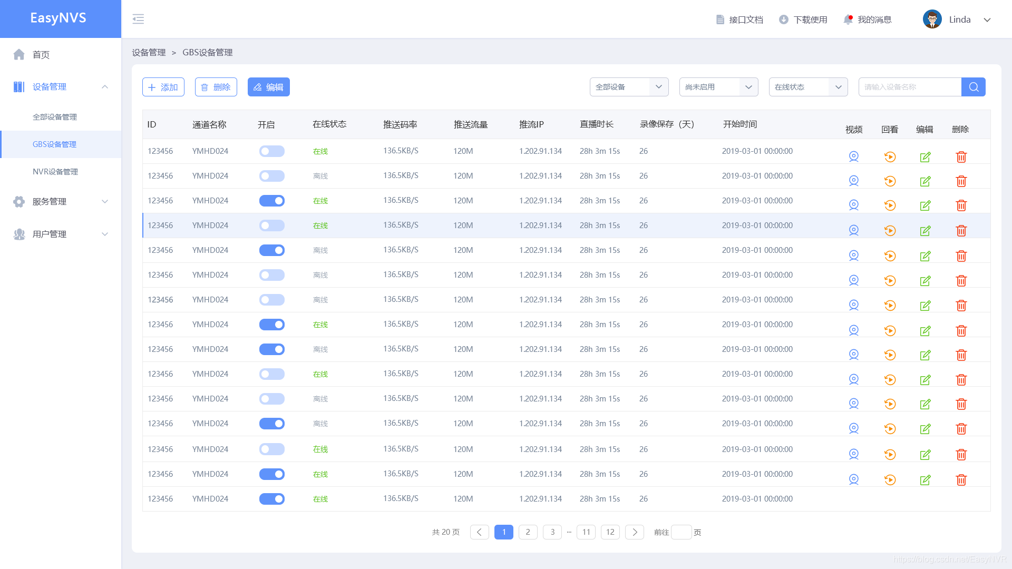Click the sidebar collapse hamburger icon
1012x569 pixels.
[x=138, y=19]
